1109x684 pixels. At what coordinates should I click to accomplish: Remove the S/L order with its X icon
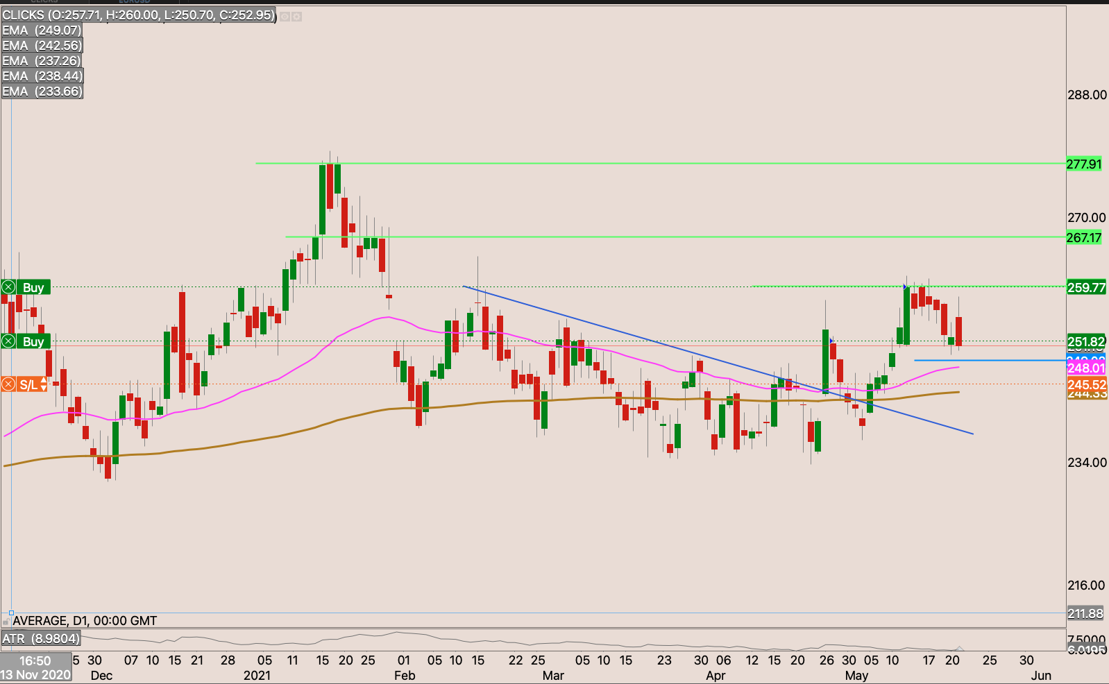[x=9, y=384]
